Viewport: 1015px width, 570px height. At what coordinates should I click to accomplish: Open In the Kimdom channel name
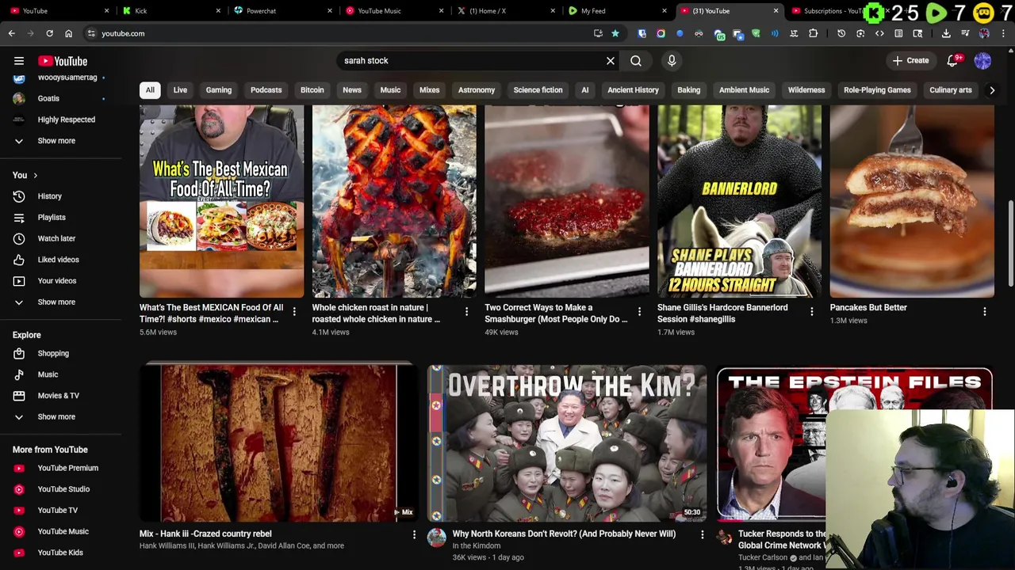477,545
